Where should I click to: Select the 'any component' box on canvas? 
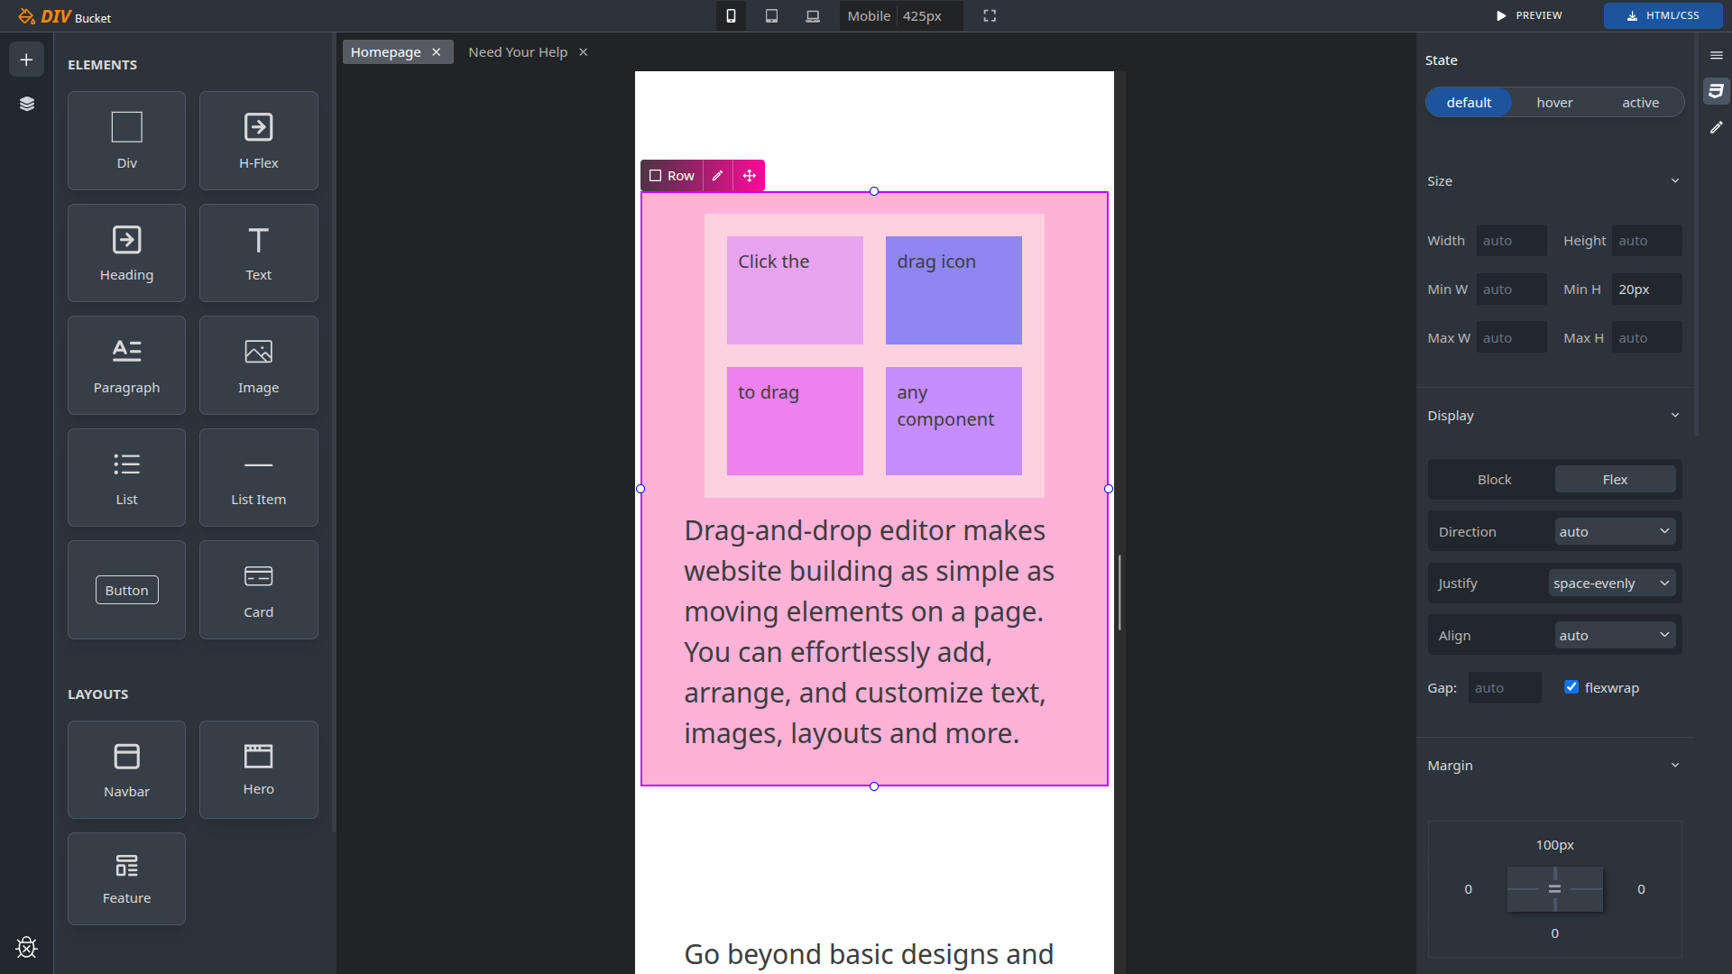[x=954, y=421]
